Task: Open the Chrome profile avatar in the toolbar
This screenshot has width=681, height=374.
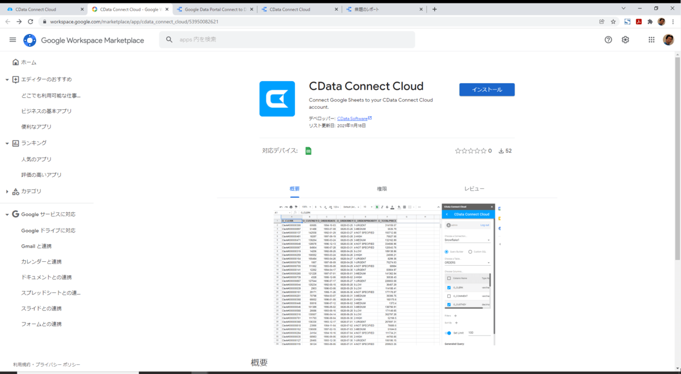Action: (x=661, y=22)
